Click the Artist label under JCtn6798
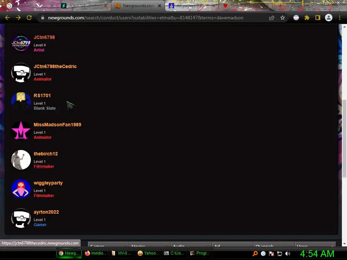Screen dimensions: 347x260 coord(39,50)
